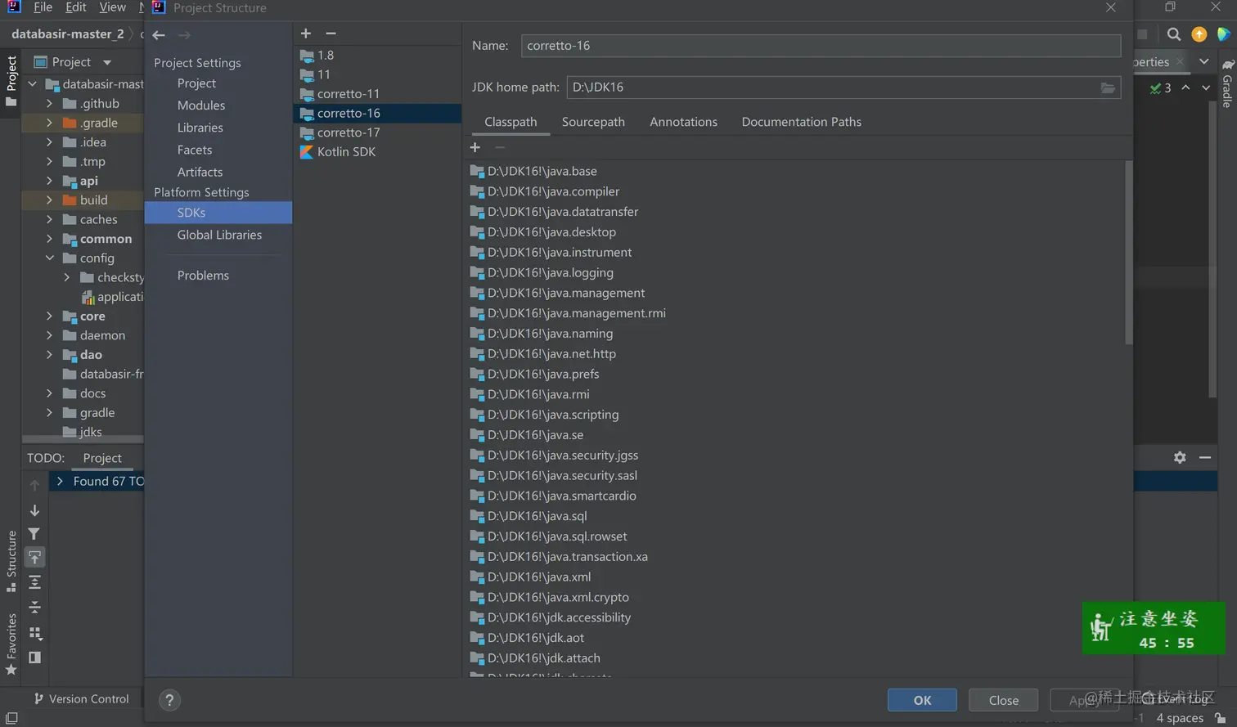Add a classpath entry with the plus icon
Viewport: 1237px width, 727px height.
(x=475, y=147)
